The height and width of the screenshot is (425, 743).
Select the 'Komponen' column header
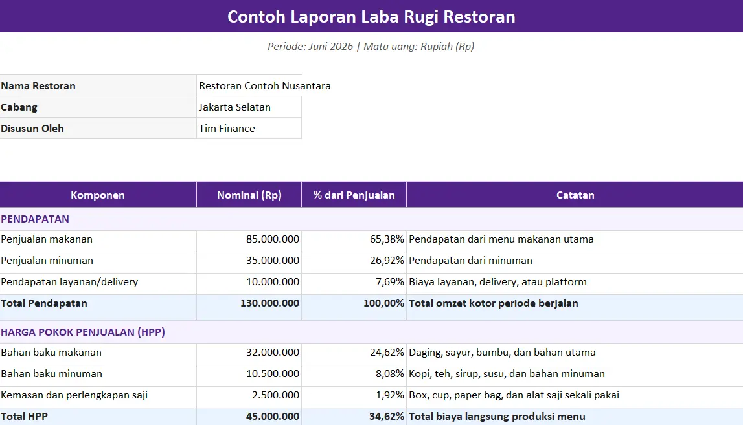pyautogui.click(x=98, y=195)
